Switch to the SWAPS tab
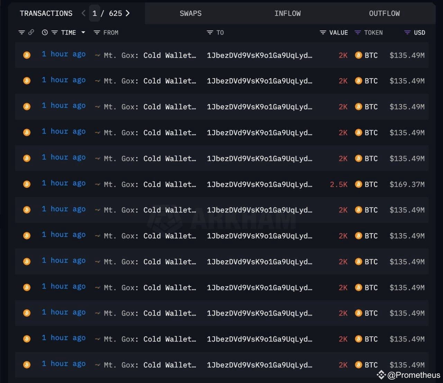Viewport: 443px width, 383px height. [x=190, y=13]
